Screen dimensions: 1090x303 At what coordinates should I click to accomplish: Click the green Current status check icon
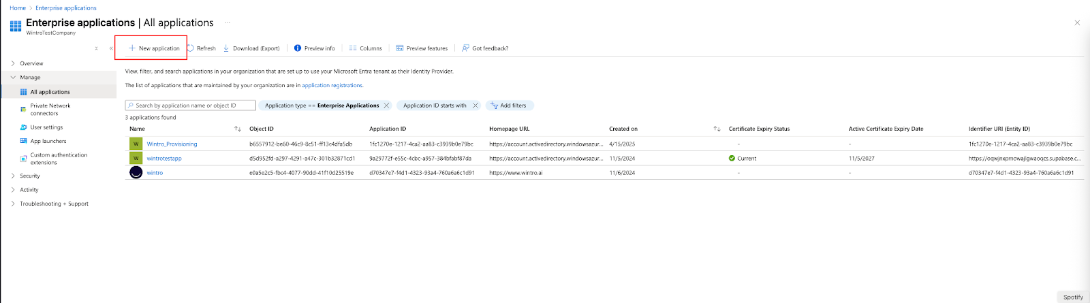coord(732,158)
